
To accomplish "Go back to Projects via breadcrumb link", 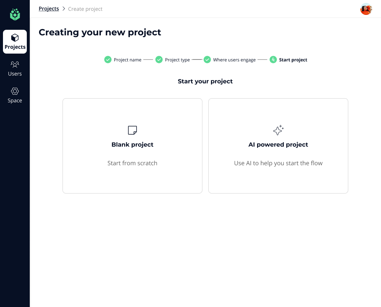I will pos(49,9).
